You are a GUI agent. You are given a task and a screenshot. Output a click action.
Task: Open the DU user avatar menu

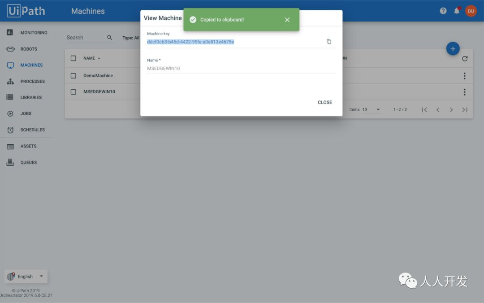click(471, 11)
